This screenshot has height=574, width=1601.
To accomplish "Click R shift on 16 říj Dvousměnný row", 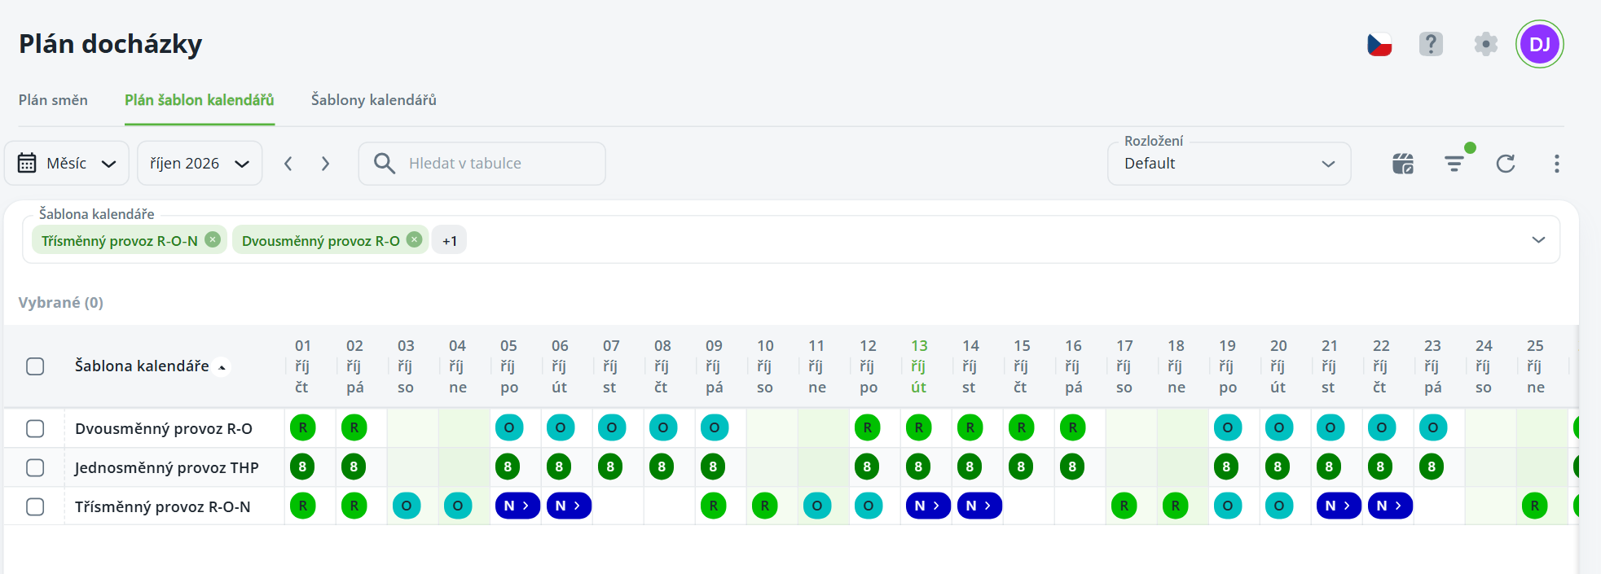I will point(1073,427).
